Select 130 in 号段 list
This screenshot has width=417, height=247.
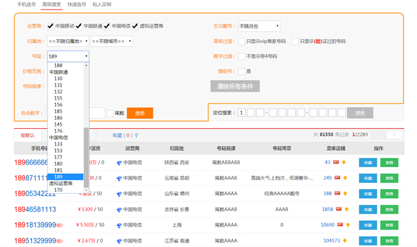pyautogui.click(x=58, y=79)
